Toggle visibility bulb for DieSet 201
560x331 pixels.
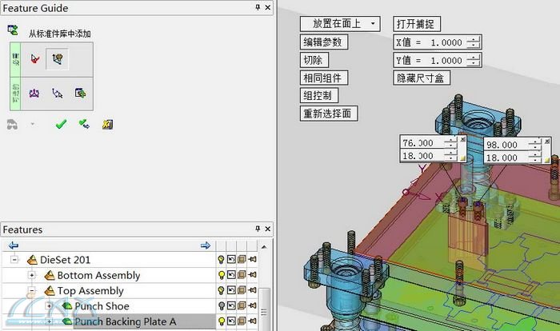[x=221, y=260]
